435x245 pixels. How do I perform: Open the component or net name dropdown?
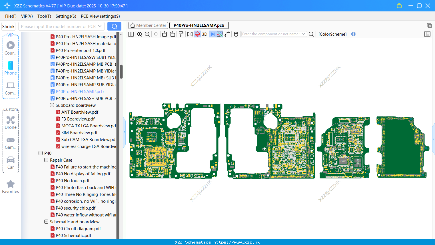click(303, 34)
